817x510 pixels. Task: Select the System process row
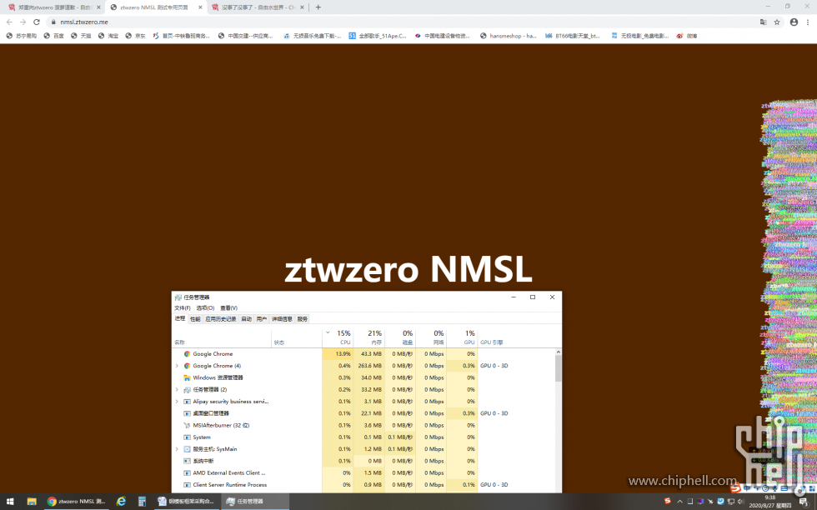202,437
